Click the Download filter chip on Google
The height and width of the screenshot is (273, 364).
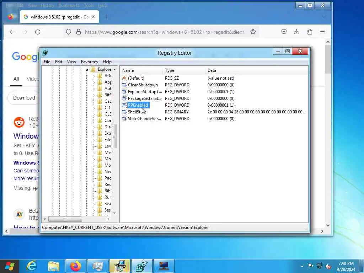tap(24, 98)
